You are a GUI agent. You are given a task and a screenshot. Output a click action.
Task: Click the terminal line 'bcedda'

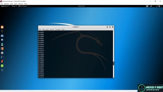coord(41,54)
